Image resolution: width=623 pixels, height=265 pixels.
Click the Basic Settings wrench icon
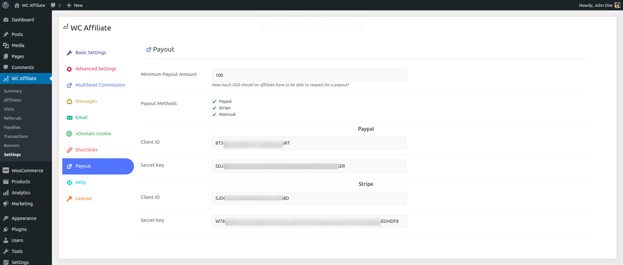pyautogui.click(x=69, y=53)
